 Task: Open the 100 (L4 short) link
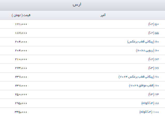[149, 112]
